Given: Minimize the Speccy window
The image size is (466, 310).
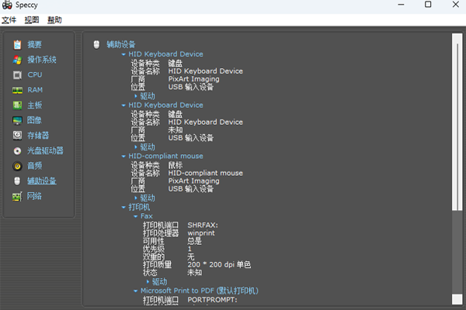Looking at the screenshot, I should (401, 5).
